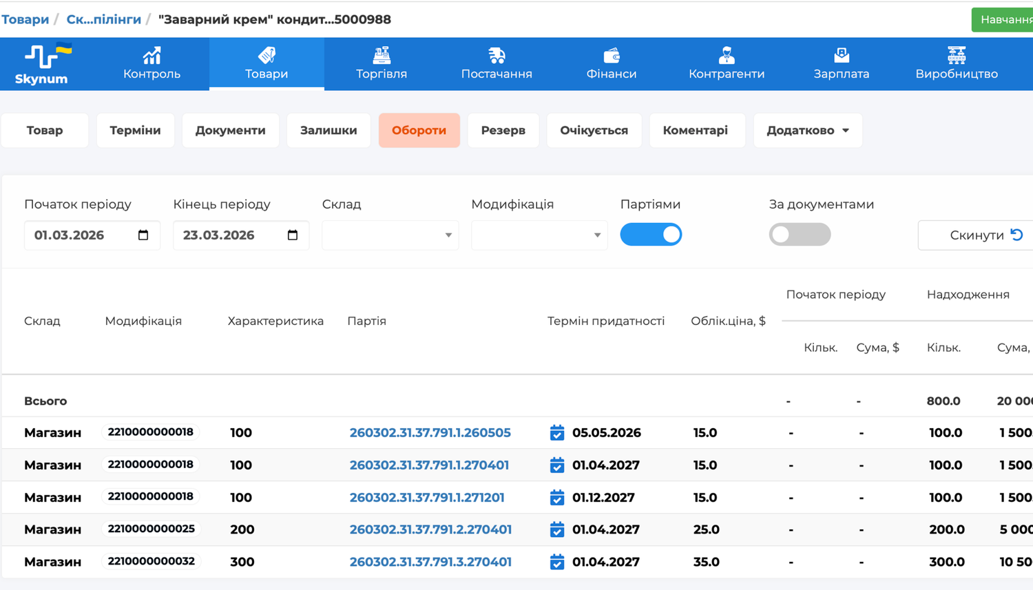Open batch link 260302.31.37.791.2.270401
This screenshot has width=1033, height=590.
coord(430,529)
